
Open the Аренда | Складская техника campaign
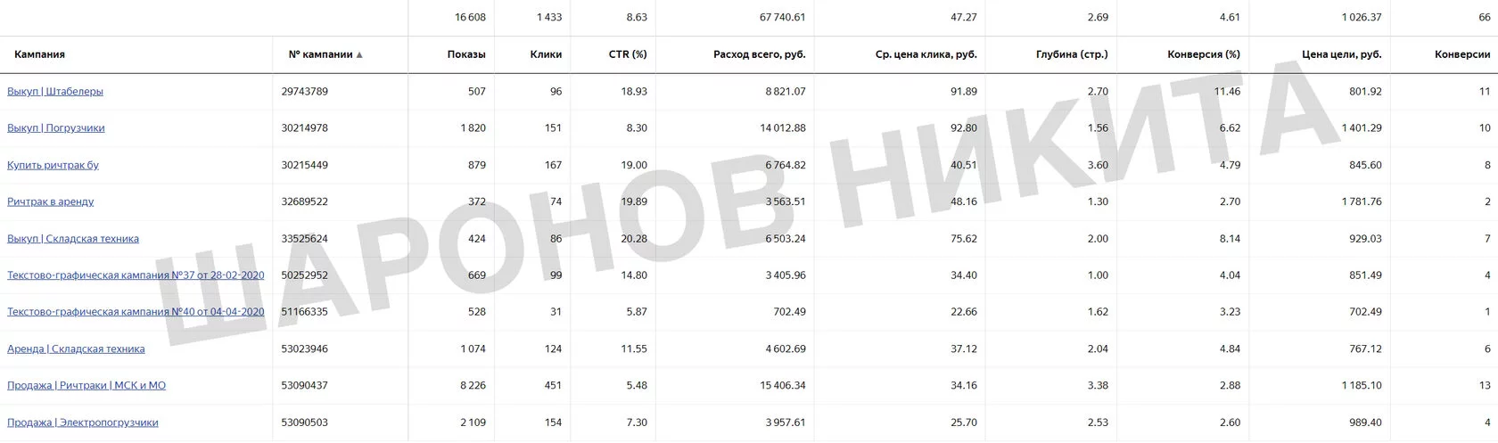pyautogui.click(x=76, y=349)
